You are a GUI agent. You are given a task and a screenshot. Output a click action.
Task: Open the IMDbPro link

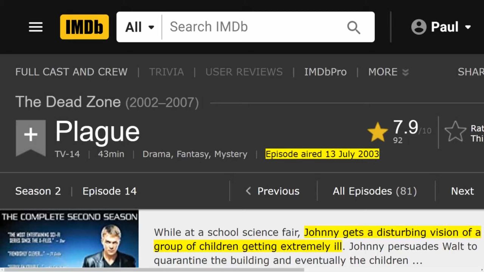coord(325,72)
